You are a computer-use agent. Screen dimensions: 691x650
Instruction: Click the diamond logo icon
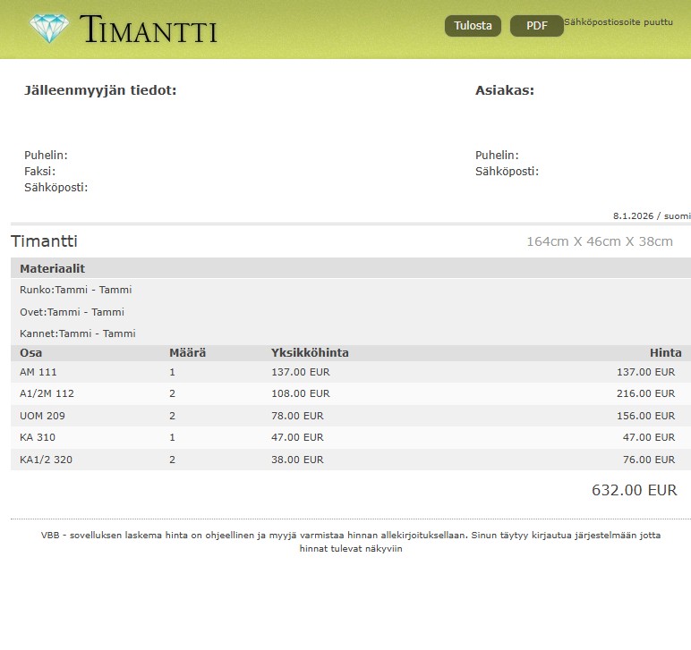pos(48,29)
